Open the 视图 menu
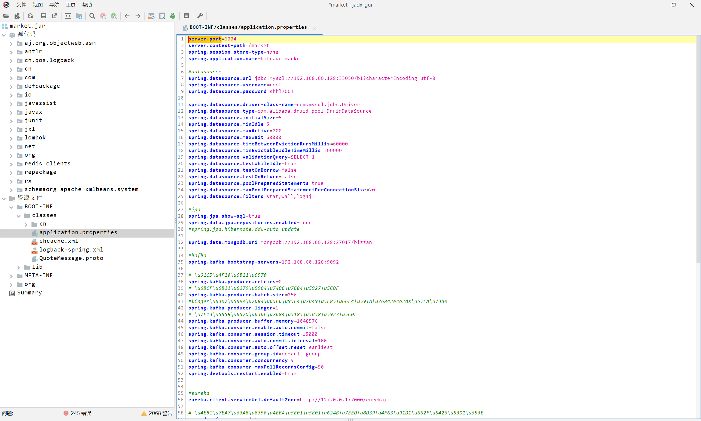The width and height of the screenshot is (701, 421). pyautogui.click(x=38, y=5)
